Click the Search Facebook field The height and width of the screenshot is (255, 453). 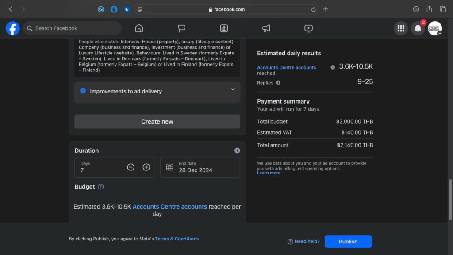(72, 28)
